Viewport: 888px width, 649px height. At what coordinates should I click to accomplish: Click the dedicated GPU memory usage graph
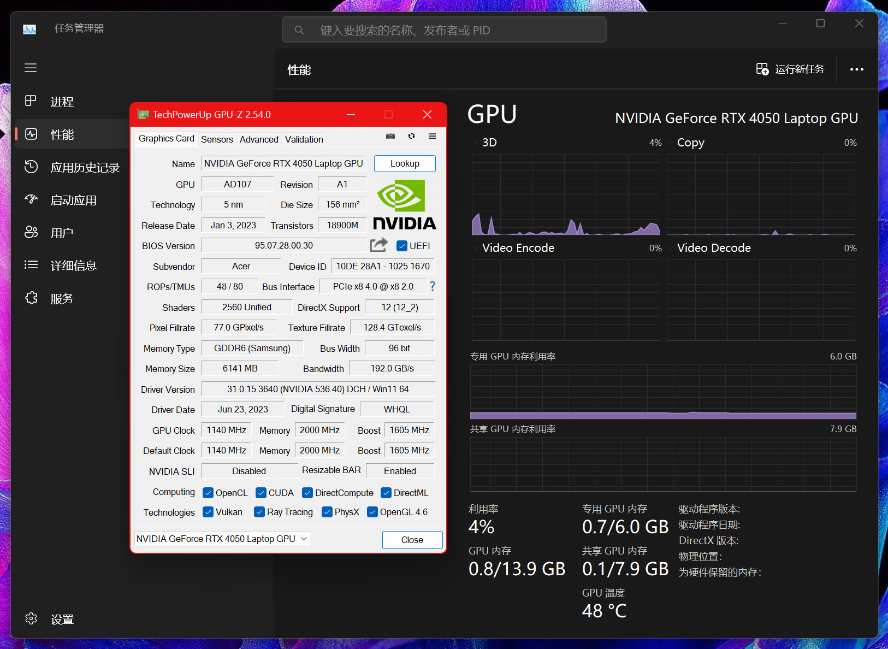click(x=663, y=392)
